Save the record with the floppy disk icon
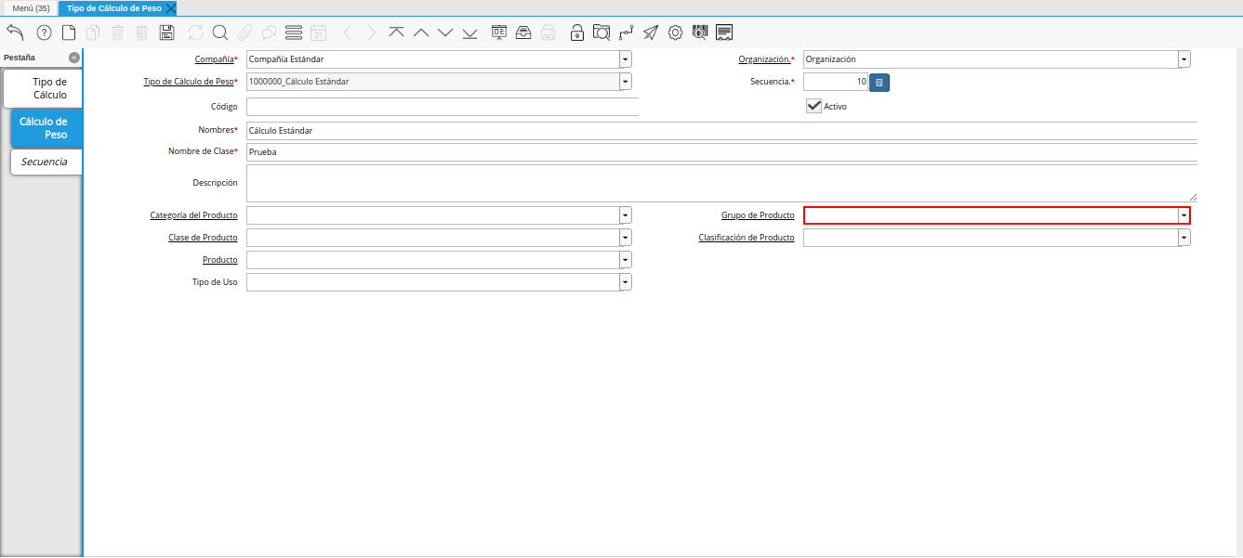Image resolution: width=1243 pixels, height=558 pixels. [x=167, y=32]
